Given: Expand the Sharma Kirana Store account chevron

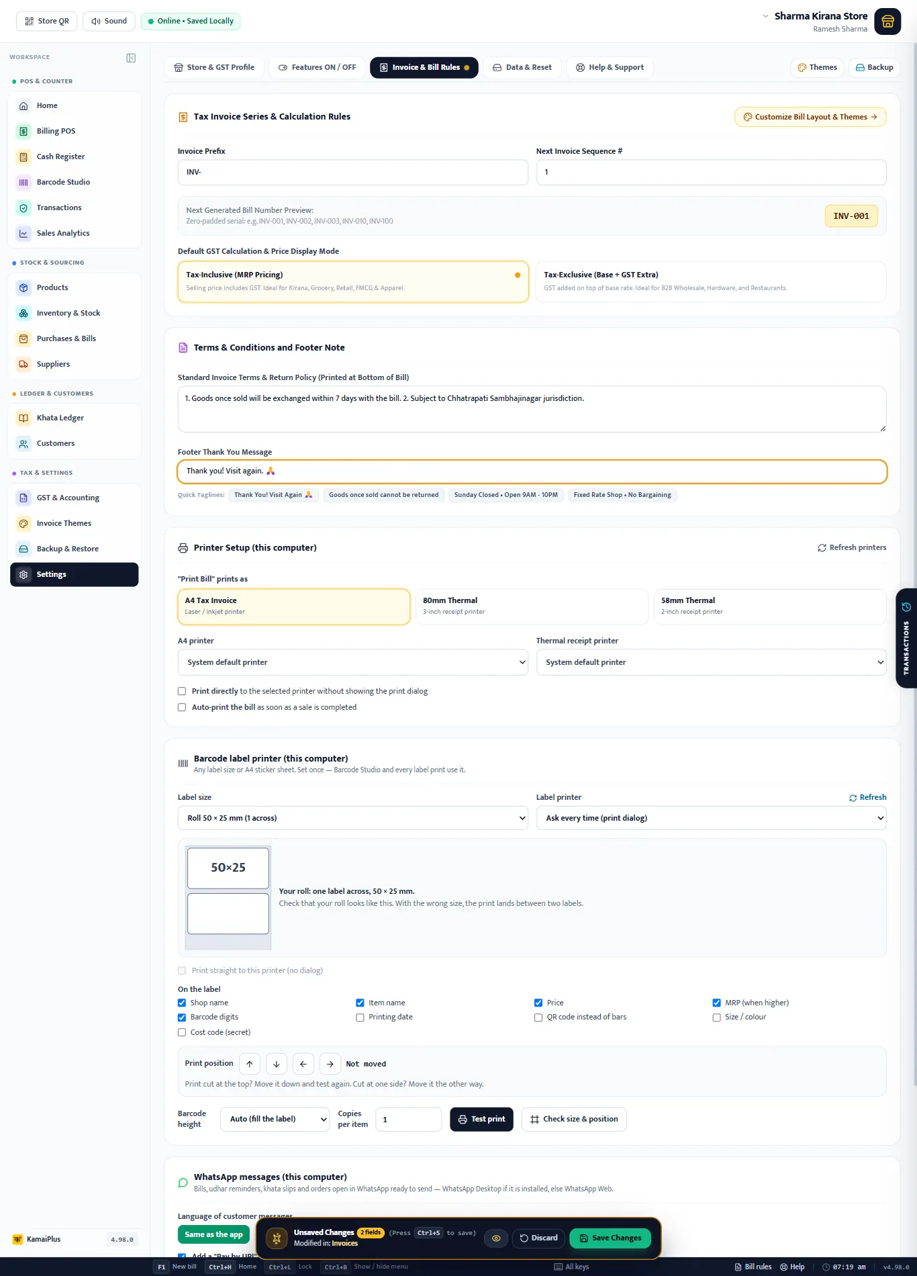Looking at the screenshot, I should click(x=765, y=15).
